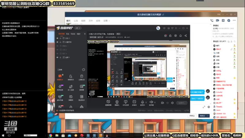Switch to the 应用 tab in QQ window
This screenshot has width=245, height=138.
point(98,21)
